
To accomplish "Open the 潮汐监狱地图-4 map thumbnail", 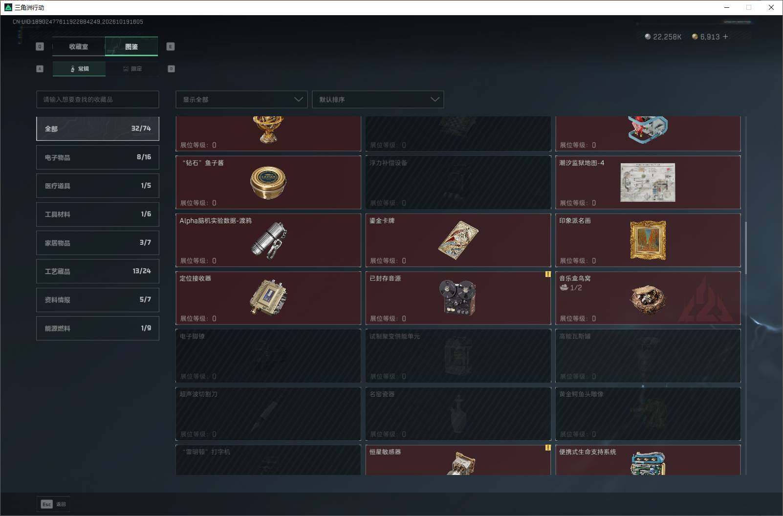I will pyautogui.click(x=648, y=182).
